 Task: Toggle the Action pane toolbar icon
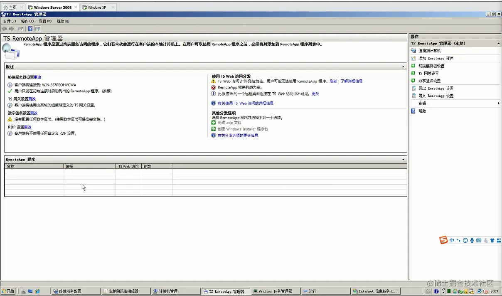pyautogui.click(x=38, y=29)
